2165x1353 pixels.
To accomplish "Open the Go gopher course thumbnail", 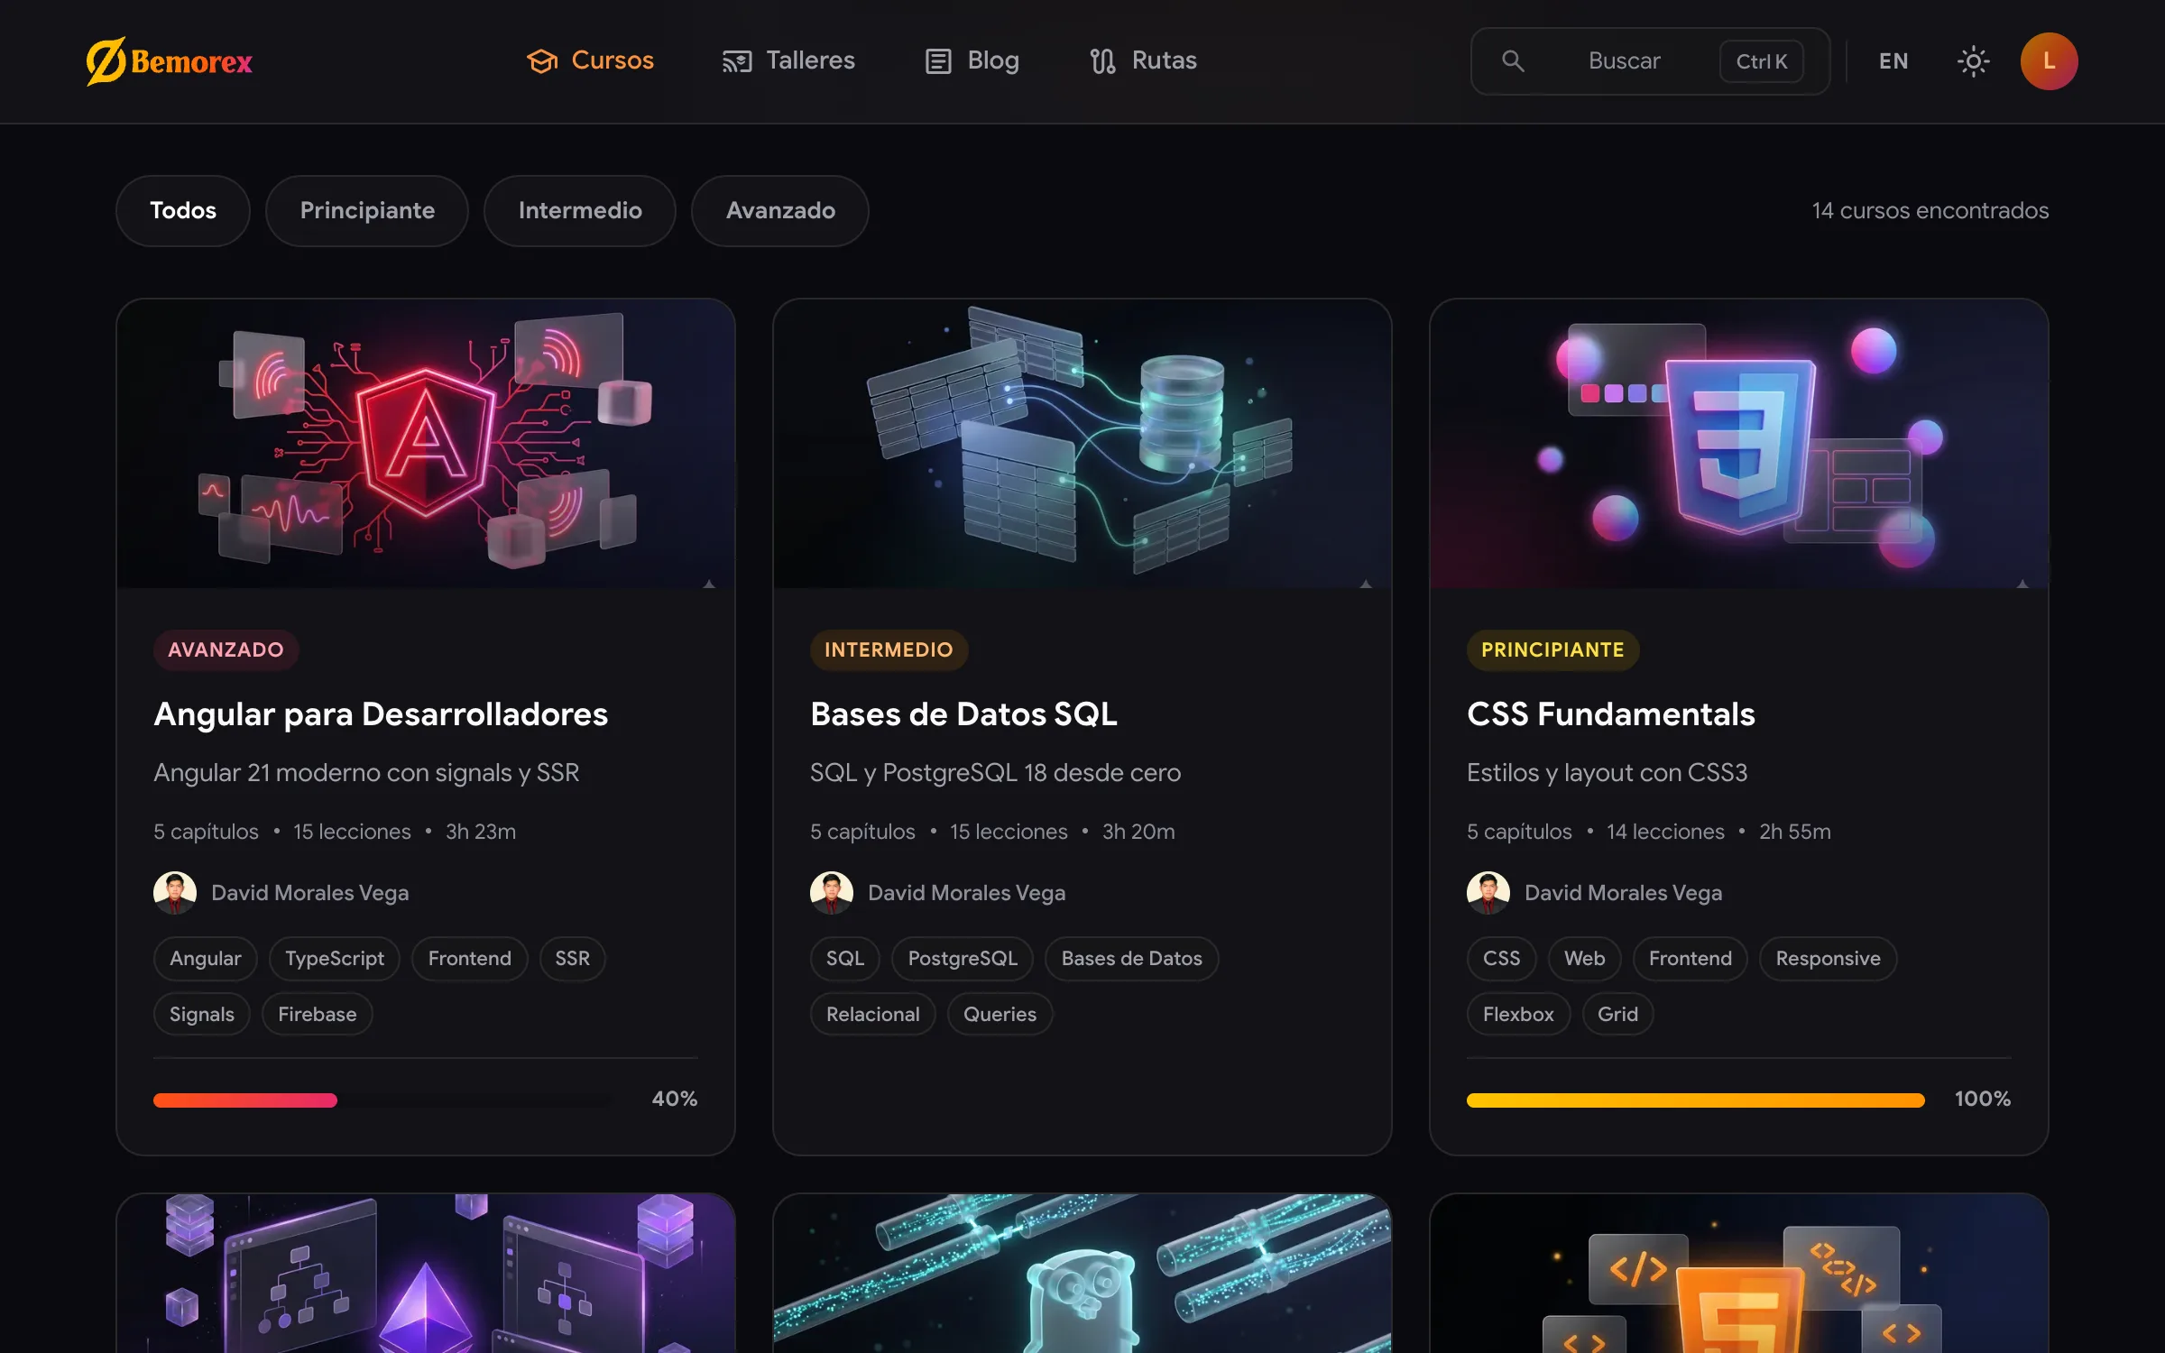I will point(1082,1274).
